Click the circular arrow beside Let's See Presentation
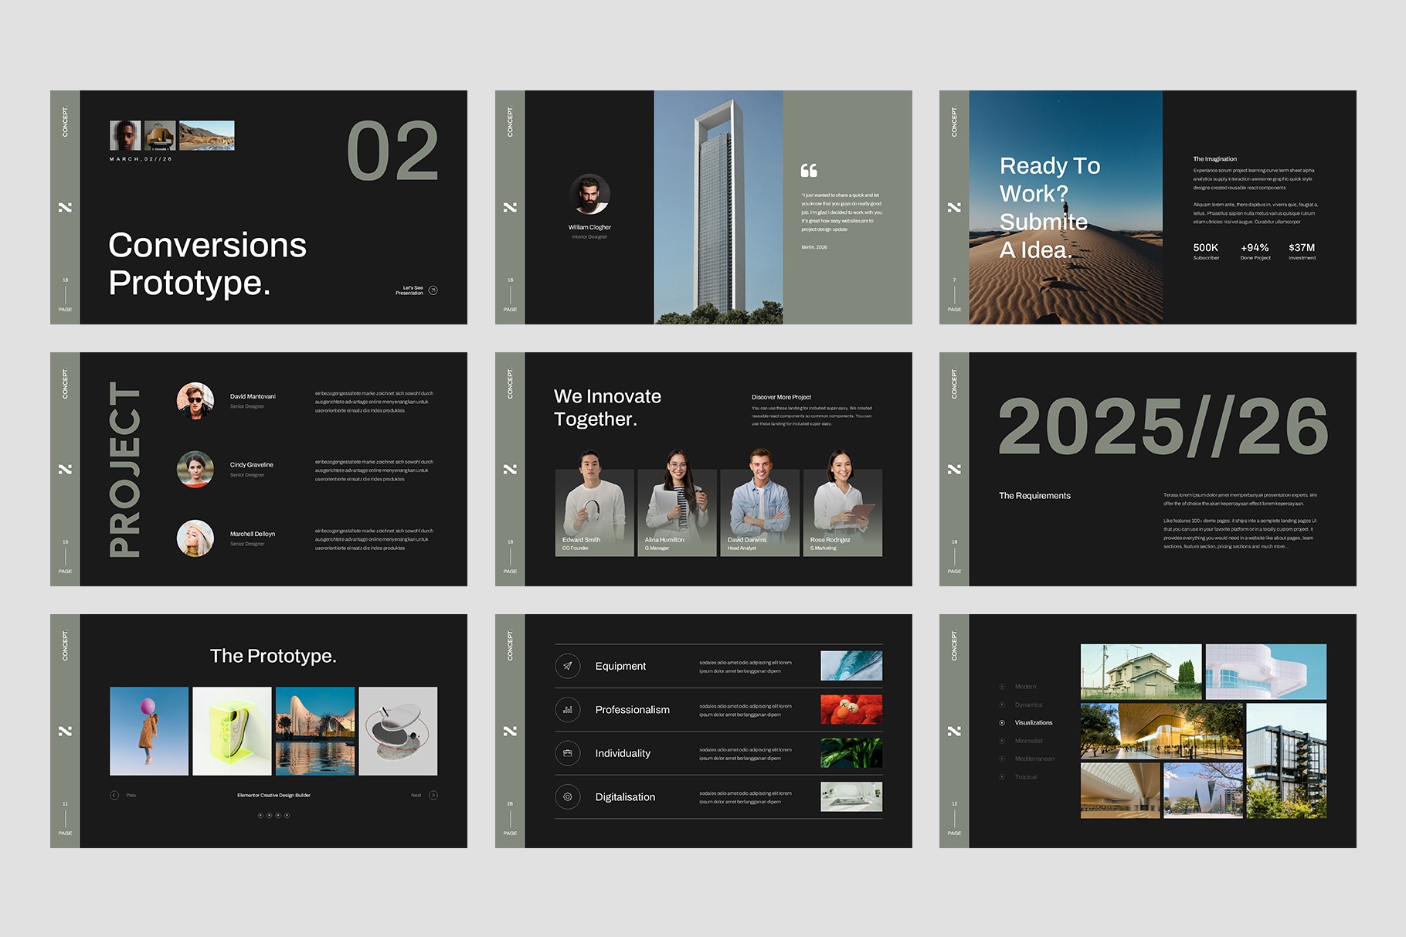Screen dimensions: 1406x937 (434, 290)
